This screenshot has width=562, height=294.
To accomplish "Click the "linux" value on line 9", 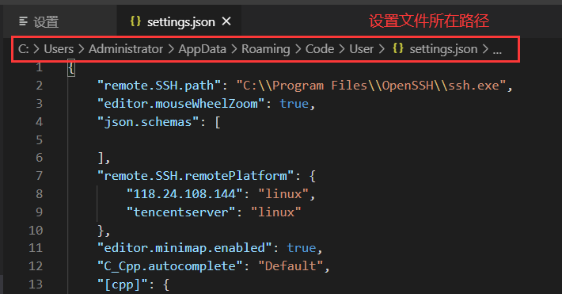I will (275, 212).
